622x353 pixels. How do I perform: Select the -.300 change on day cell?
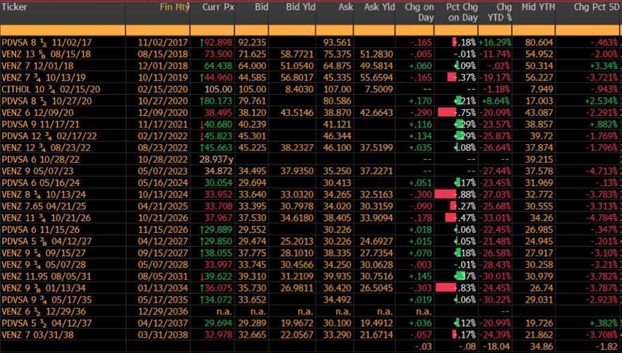point(421,195)
